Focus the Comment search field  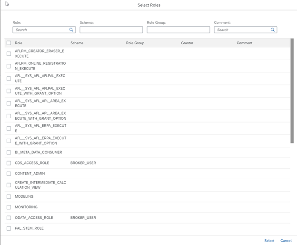click(x=246, y=30)
